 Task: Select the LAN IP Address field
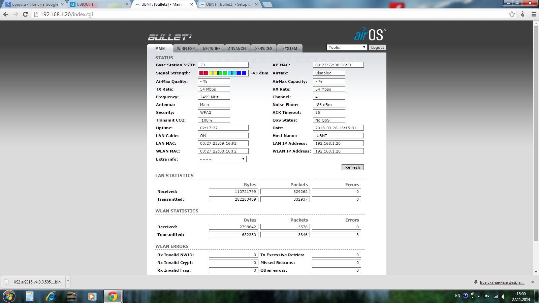pos(338,143)
